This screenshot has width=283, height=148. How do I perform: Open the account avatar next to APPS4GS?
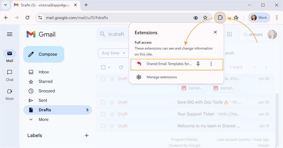click(272, 34)
